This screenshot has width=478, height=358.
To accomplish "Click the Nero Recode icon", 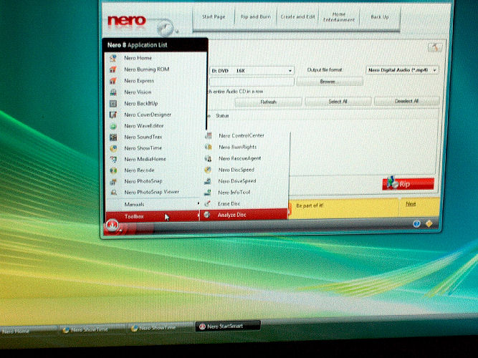I will pos(113,170).
